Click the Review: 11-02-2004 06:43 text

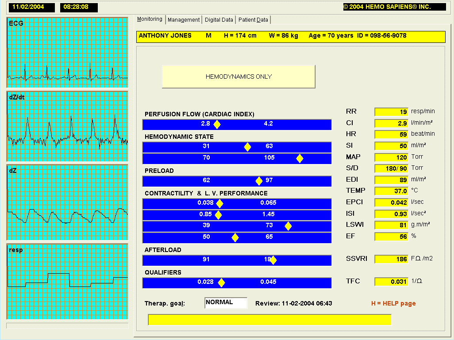(293, 303)
